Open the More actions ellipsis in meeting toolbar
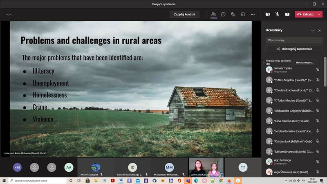 253,14
